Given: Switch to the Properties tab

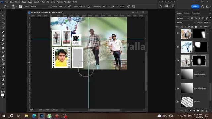Looking at the screenshot, I should [196, 13].
